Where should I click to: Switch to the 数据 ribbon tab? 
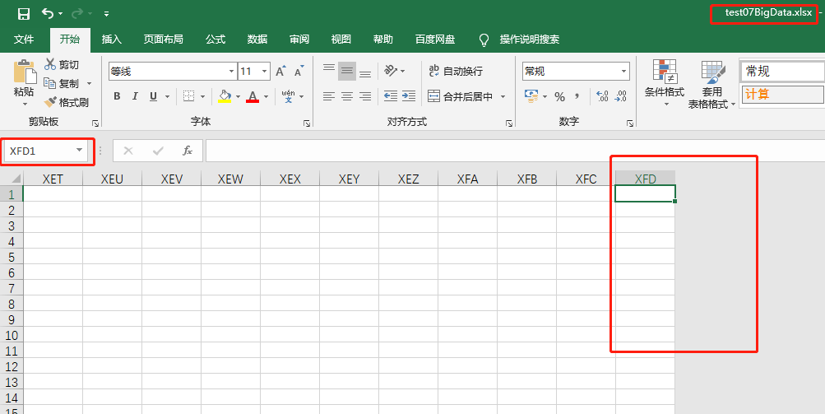[x=257, y=40]
